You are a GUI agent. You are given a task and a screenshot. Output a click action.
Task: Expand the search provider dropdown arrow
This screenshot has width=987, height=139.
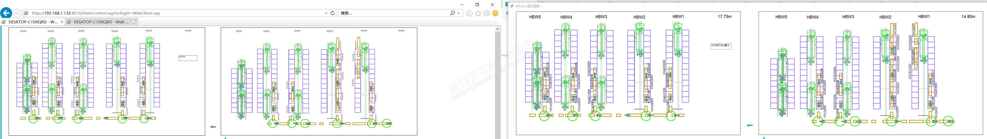coord(459,13)
